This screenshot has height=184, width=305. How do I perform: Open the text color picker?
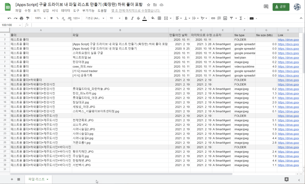tap(145, 18)
